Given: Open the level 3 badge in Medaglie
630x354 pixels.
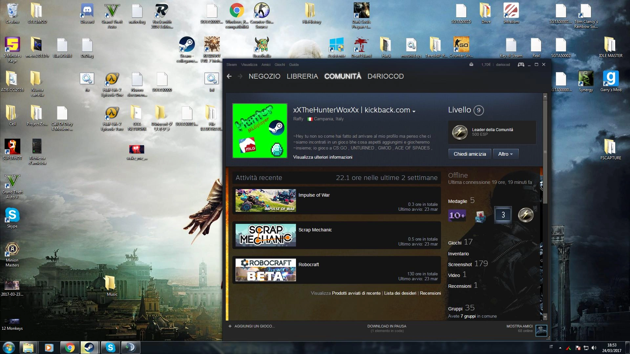Looking at the screenshot, I should point(503,215).
